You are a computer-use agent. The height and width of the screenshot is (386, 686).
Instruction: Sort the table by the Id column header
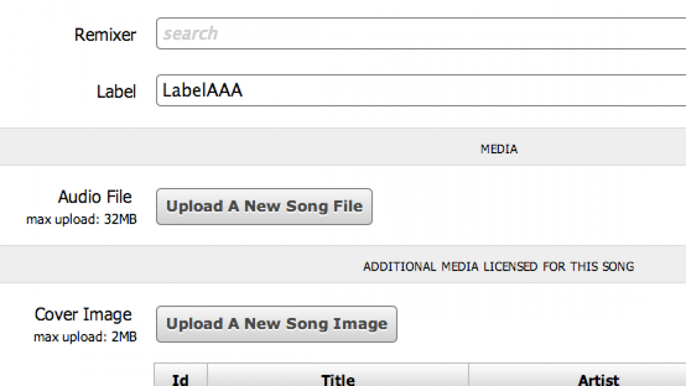(x=180, y=378)
